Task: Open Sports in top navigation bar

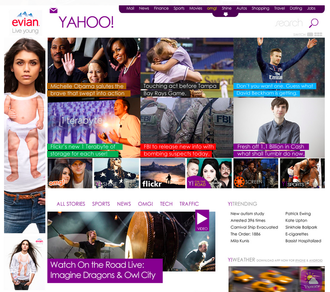Action: tap(179, 8)
